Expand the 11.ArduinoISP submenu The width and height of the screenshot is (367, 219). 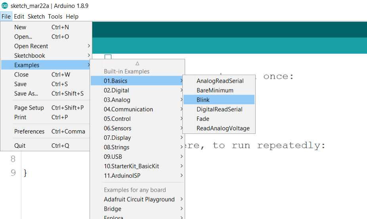[x=137, y=176]
